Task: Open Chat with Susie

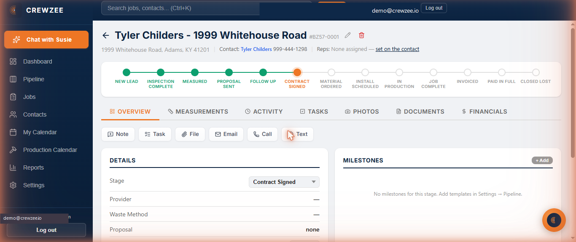Action: coord(46,40)
